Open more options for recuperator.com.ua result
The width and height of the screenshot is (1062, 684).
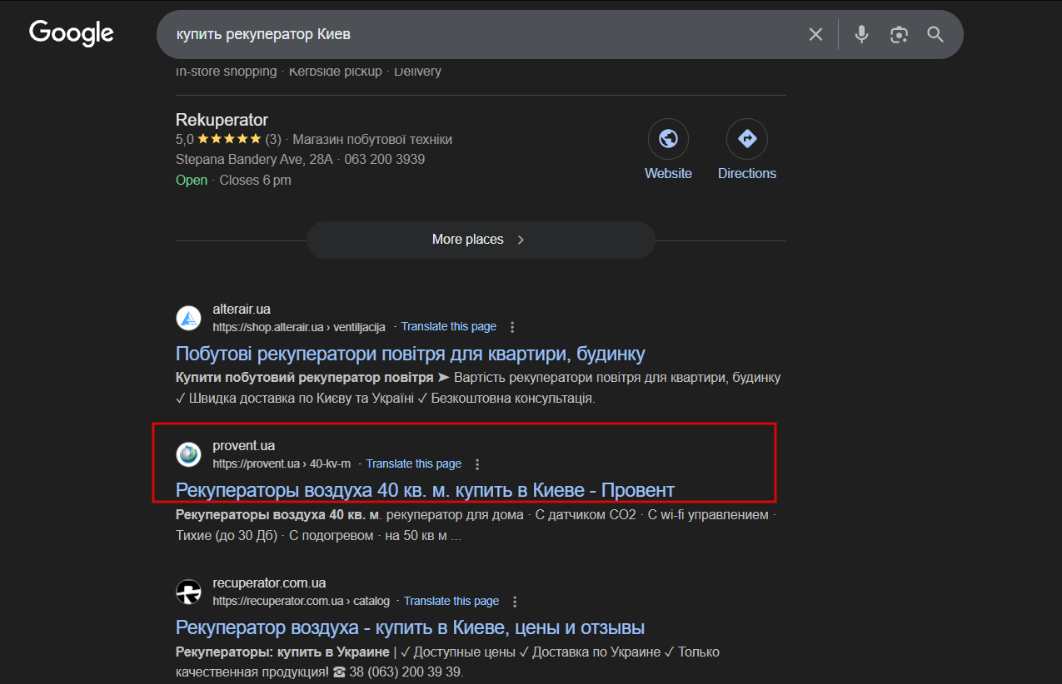click(x=515, y=602)
